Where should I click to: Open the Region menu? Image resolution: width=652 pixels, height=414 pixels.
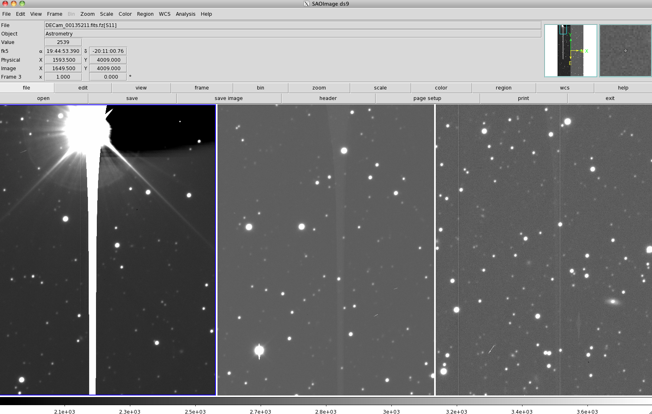point(145,14)
